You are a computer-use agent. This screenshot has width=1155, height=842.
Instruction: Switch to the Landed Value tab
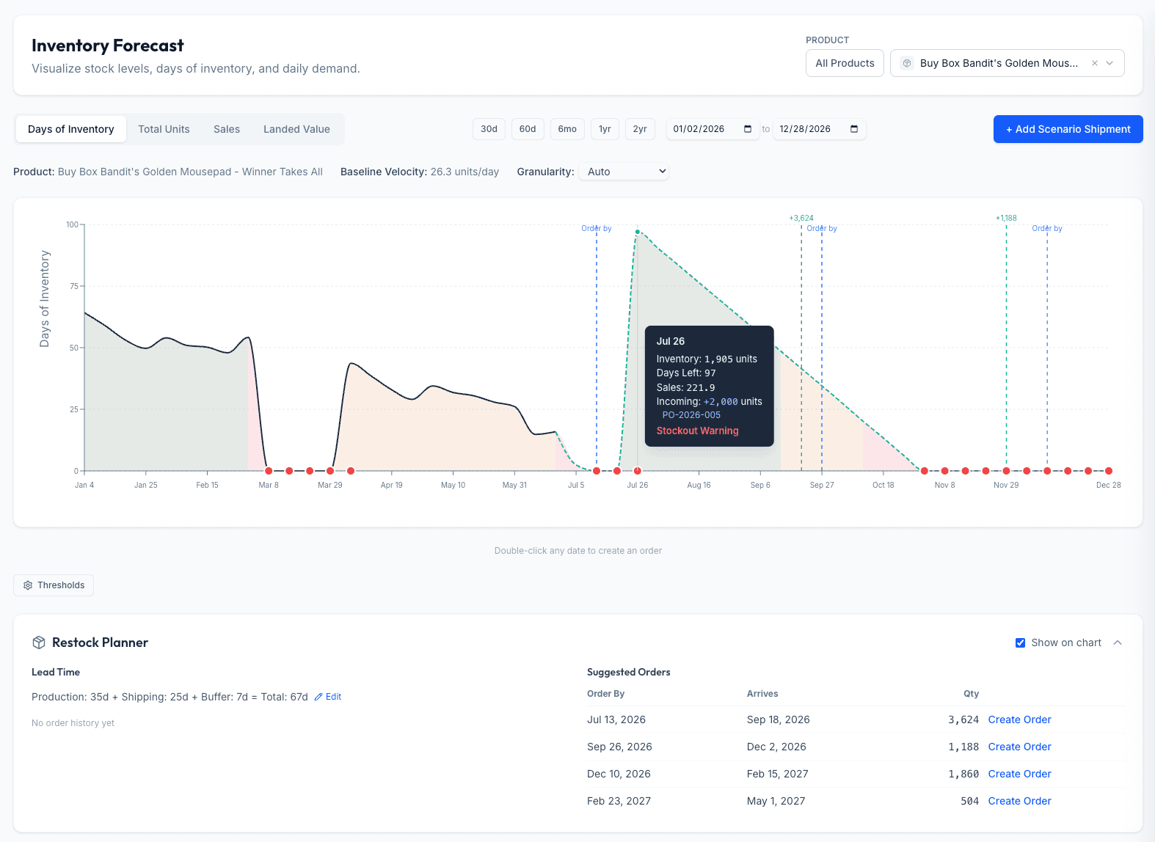(296, 129)
